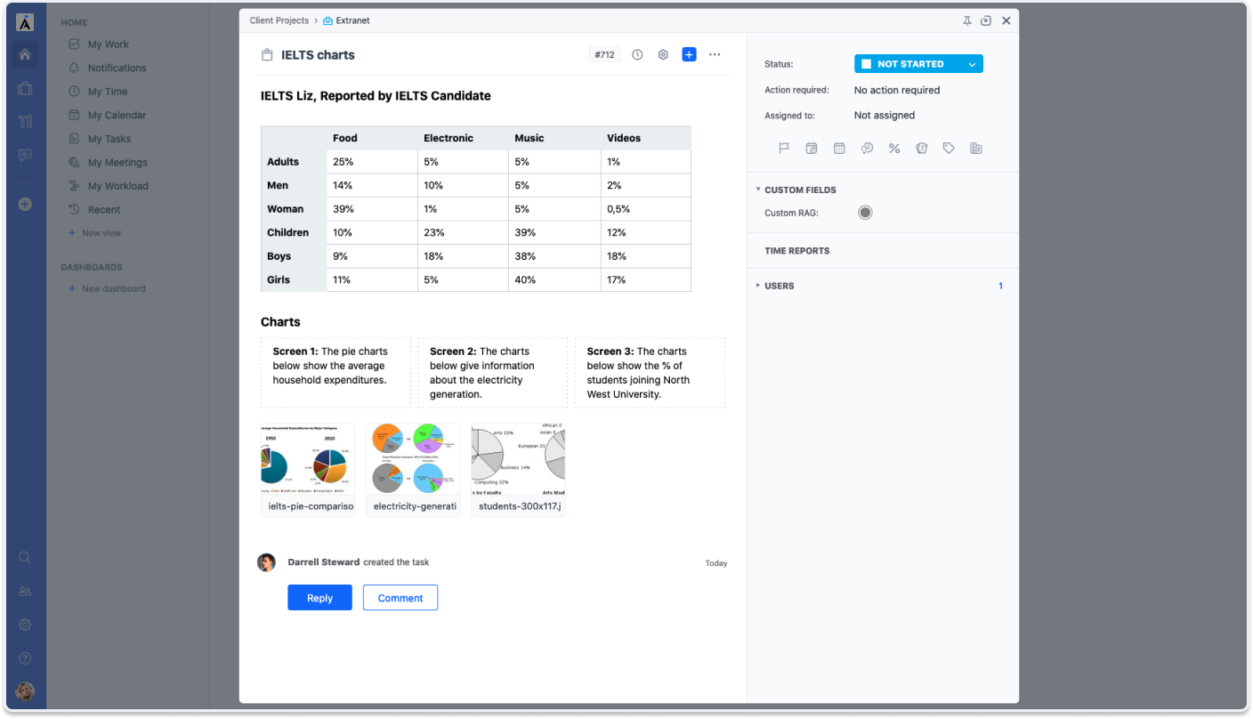The height and width of the screenshot is (719, 1253).
Task: Open the settings gear in left rail
Action: click(25, 625)
